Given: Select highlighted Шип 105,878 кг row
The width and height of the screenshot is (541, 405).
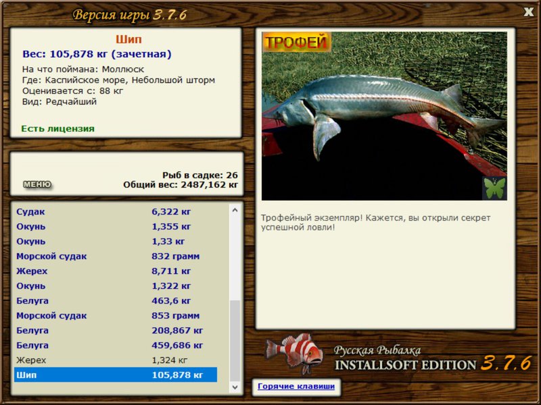Looking at the screenshot, I should click(116, 375).
